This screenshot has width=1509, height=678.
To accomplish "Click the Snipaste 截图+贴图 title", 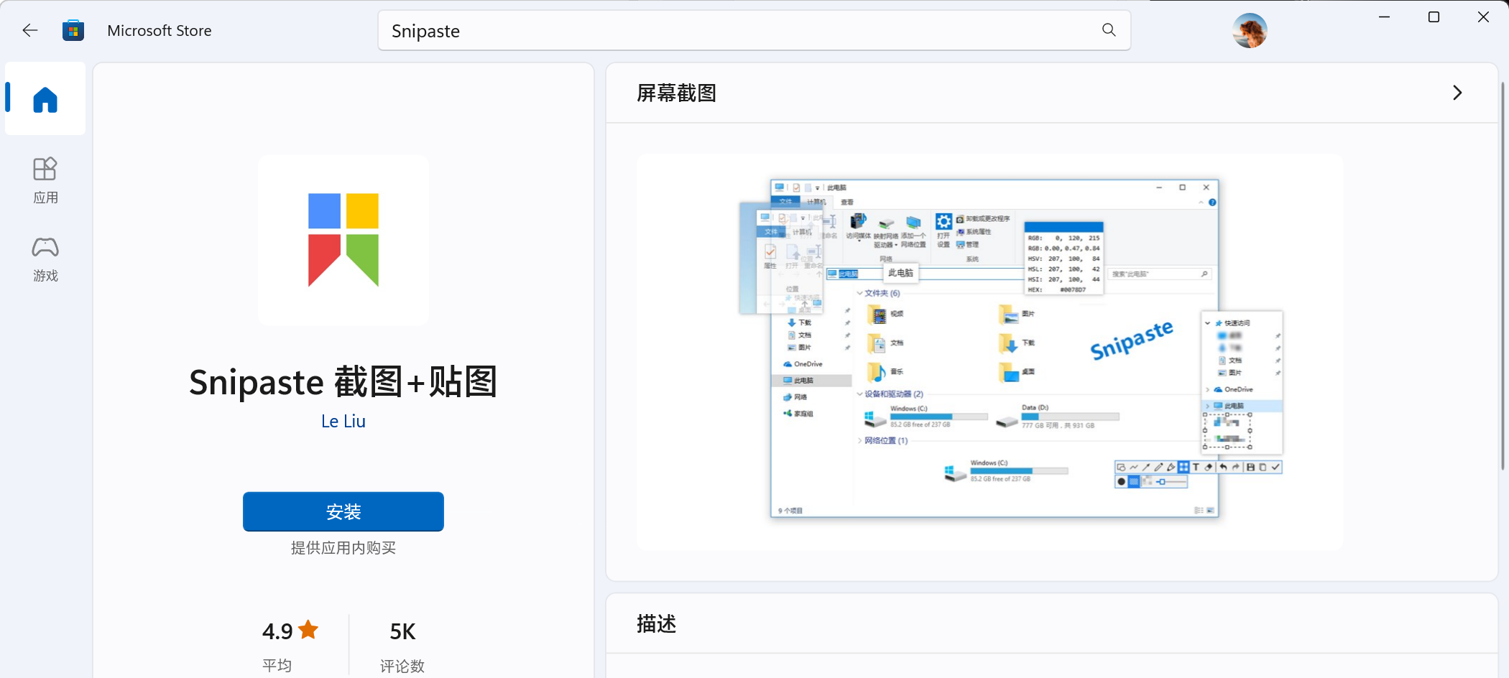I will pyautogui.click(x=343, y=381).
